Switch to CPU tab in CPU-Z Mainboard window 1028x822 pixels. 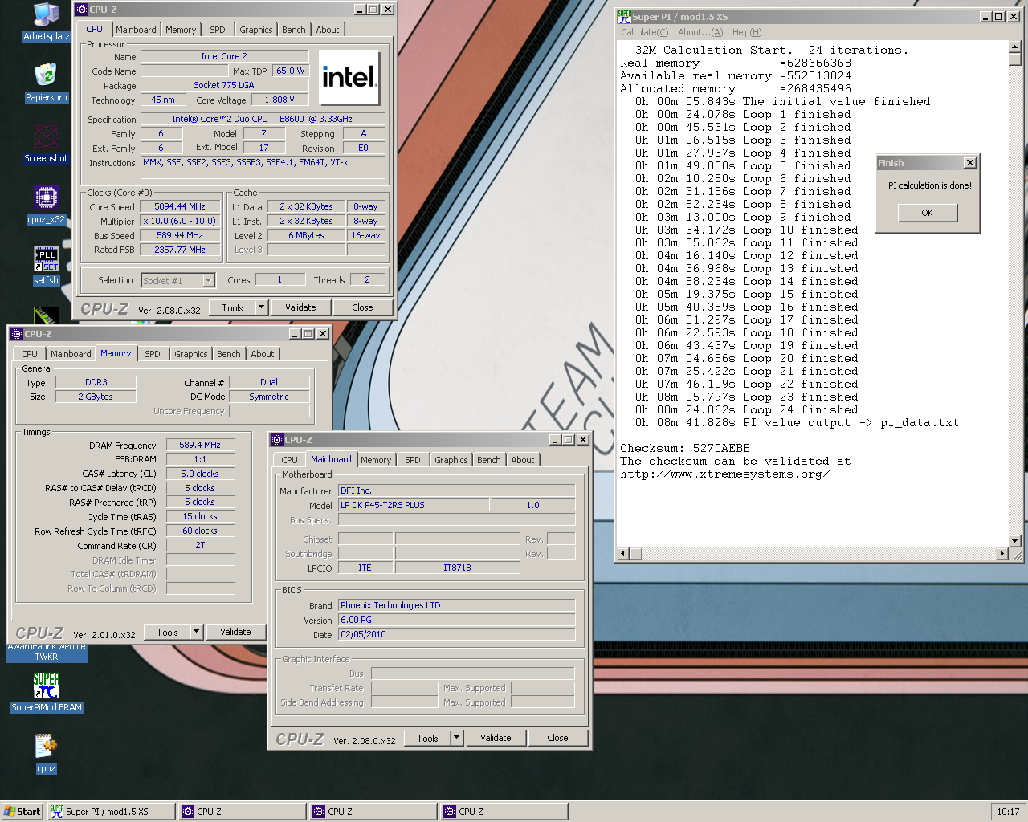[x=290, y=460]
